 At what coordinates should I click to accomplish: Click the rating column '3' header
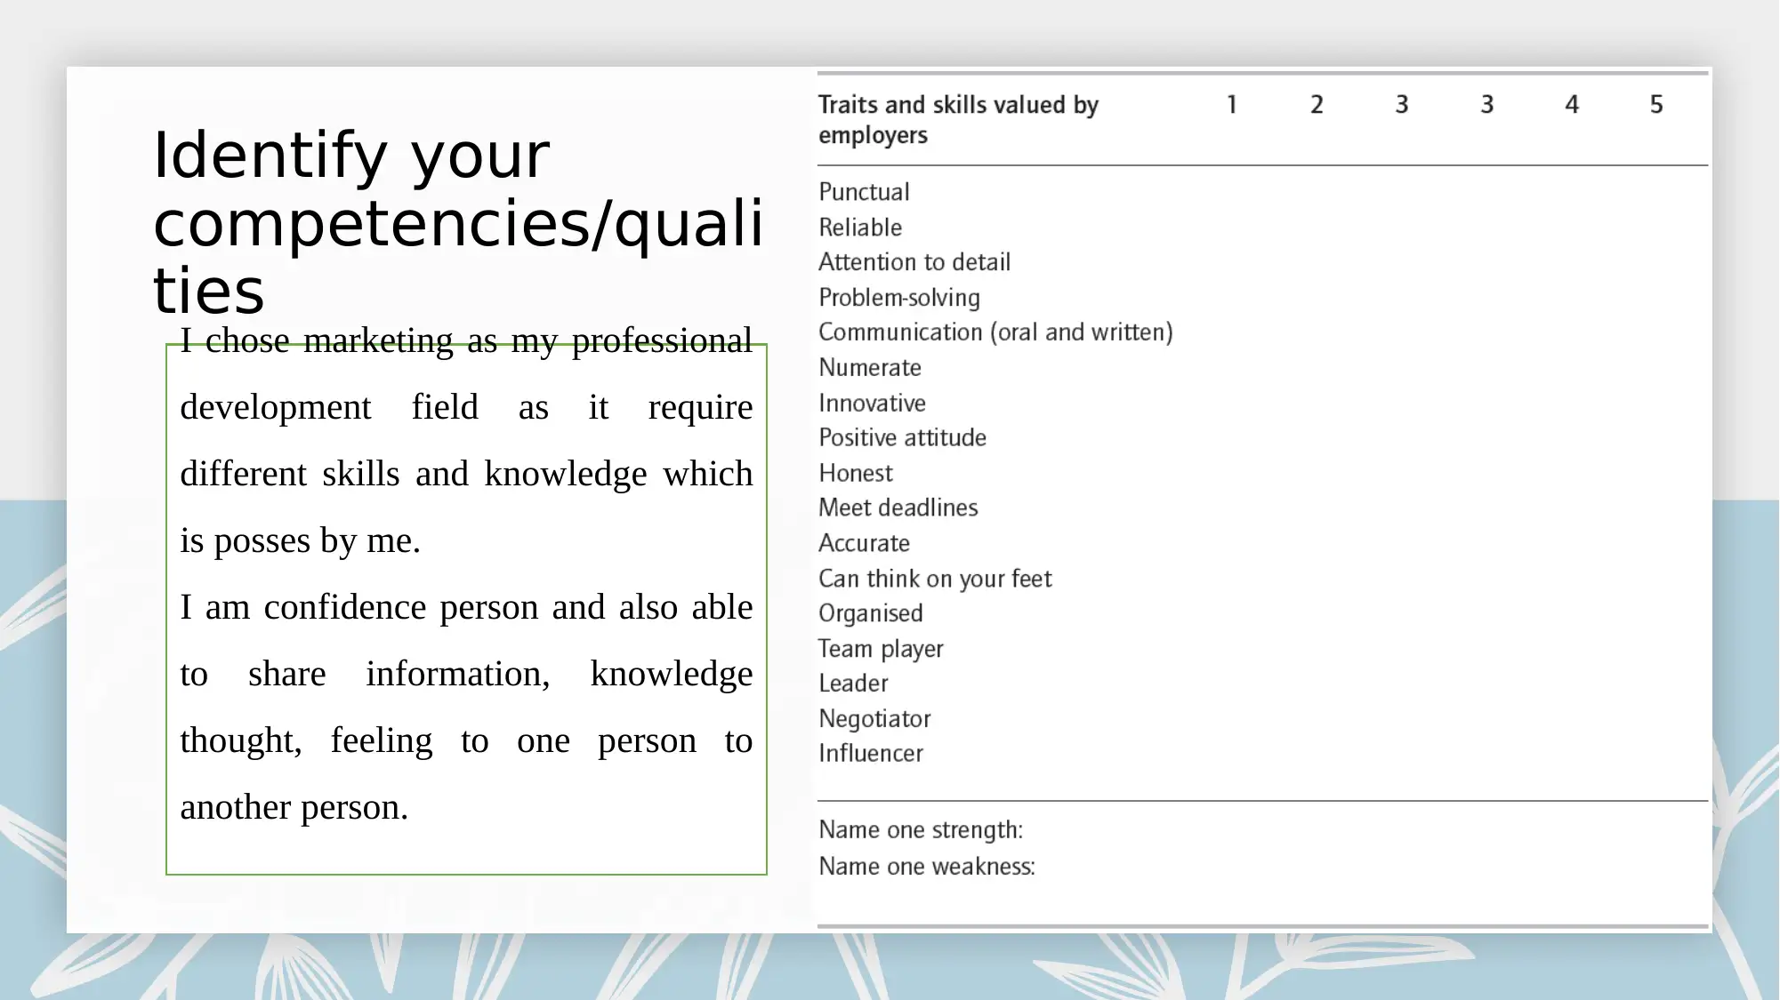(1402, 105)
